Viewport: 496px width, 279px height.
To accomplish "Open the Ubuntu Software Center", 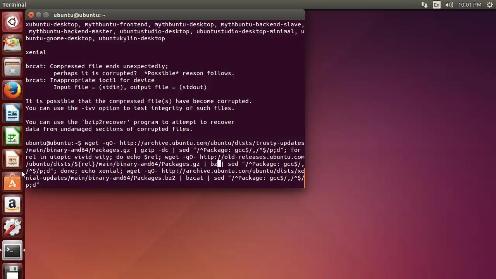I will (x=12, y=182).
